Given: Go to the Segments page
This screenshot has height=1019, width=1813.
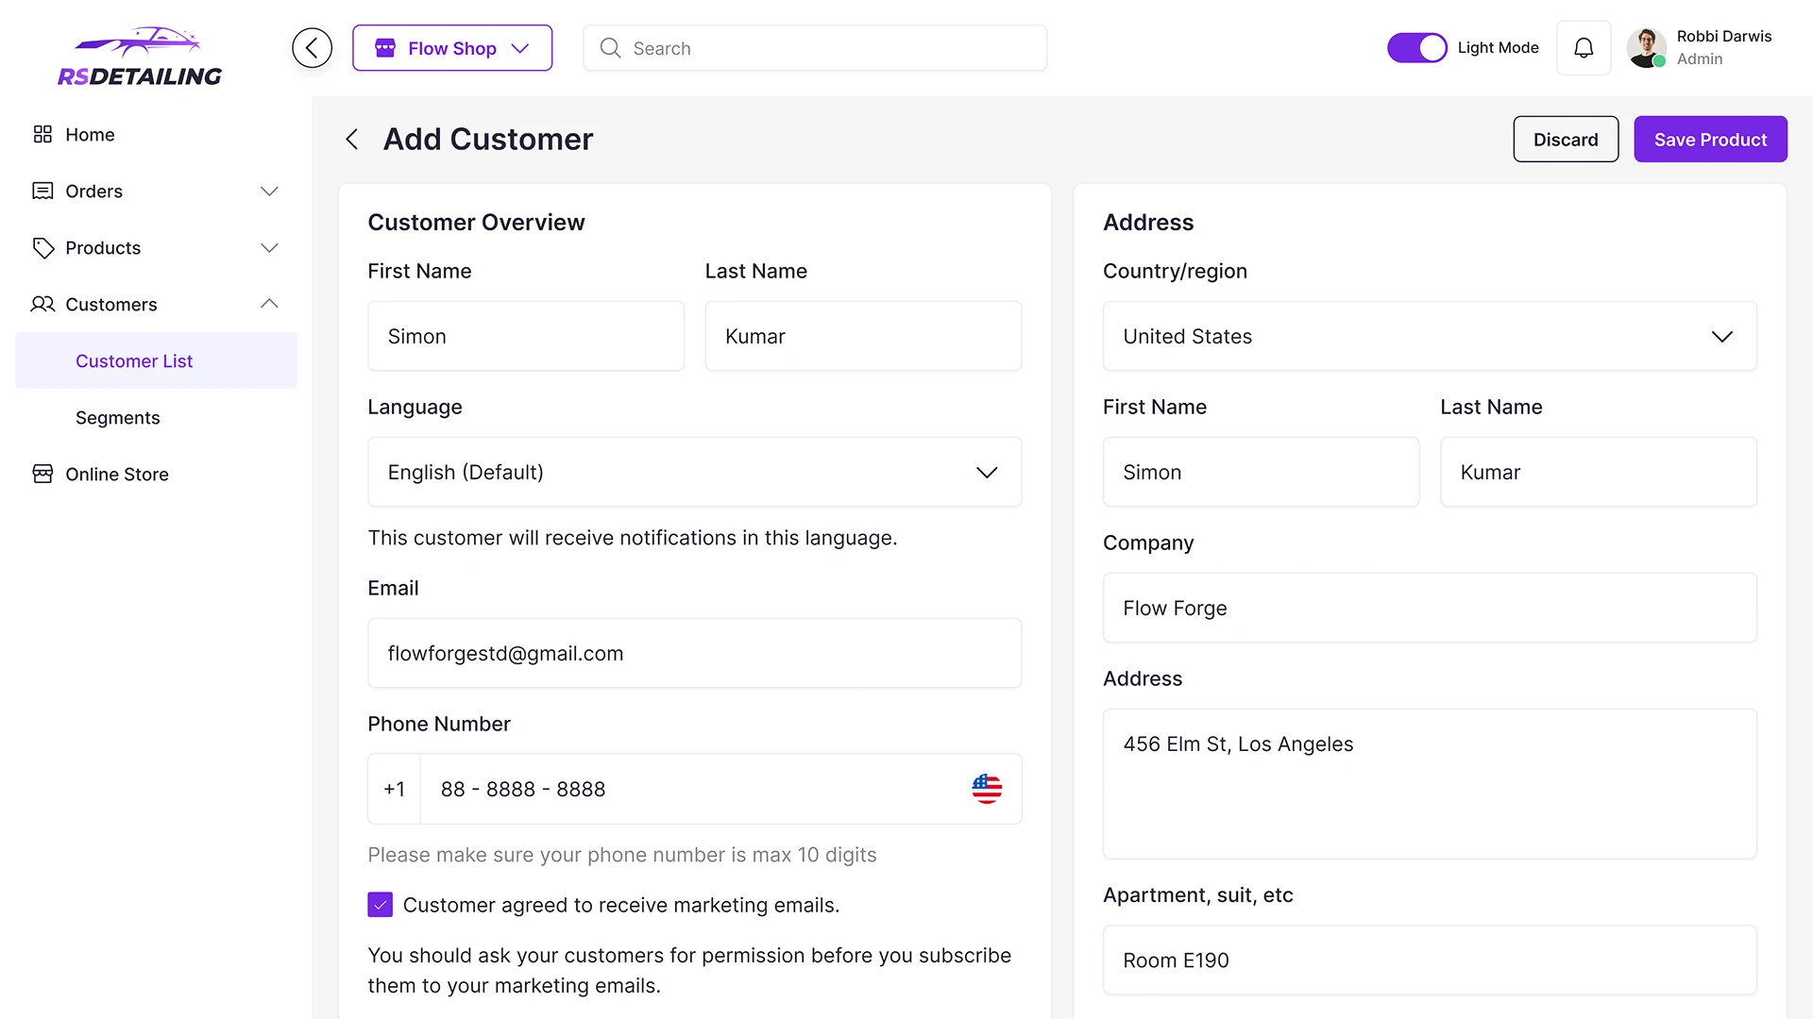Looking at the screenshot, I should click(117, 417).
